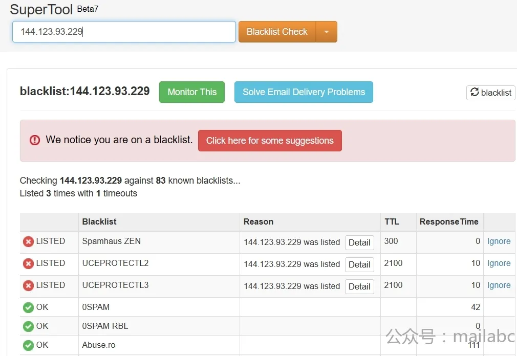The height and width of the screenshot is (356, 517).
Task: Click the TTL value 300
Action: click(391, 241)
